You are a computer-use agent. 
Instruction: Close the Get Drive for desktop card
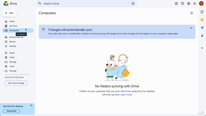coord(31,105)
